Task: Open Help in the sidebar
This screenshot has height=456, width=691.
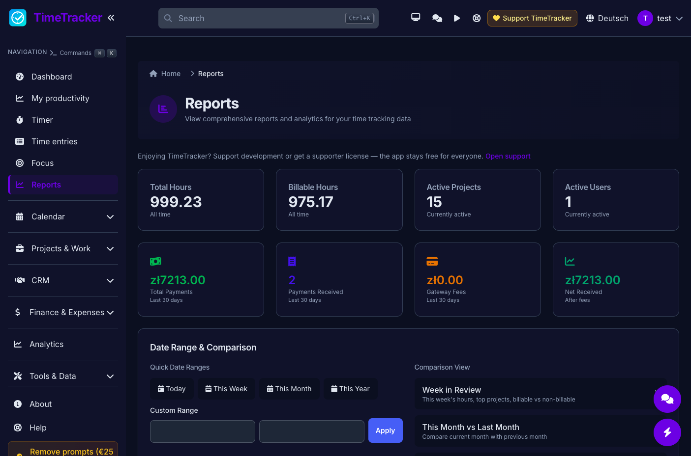Action: click(63, 428)
